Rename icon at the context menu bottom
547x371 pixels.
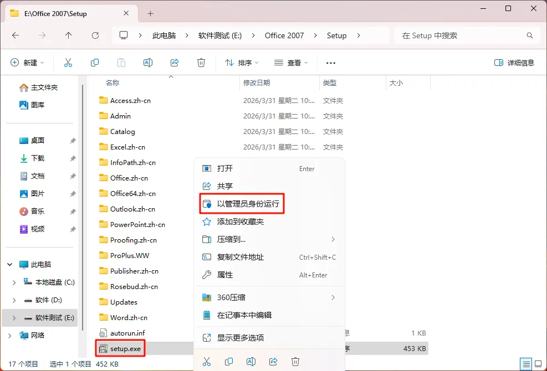(x=251, y=362)
